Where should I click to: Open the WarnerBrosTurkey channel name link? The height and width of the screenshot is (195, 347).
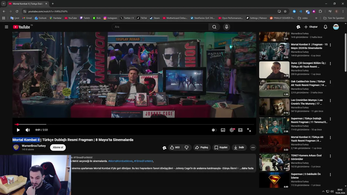click(x=34, y=146)
